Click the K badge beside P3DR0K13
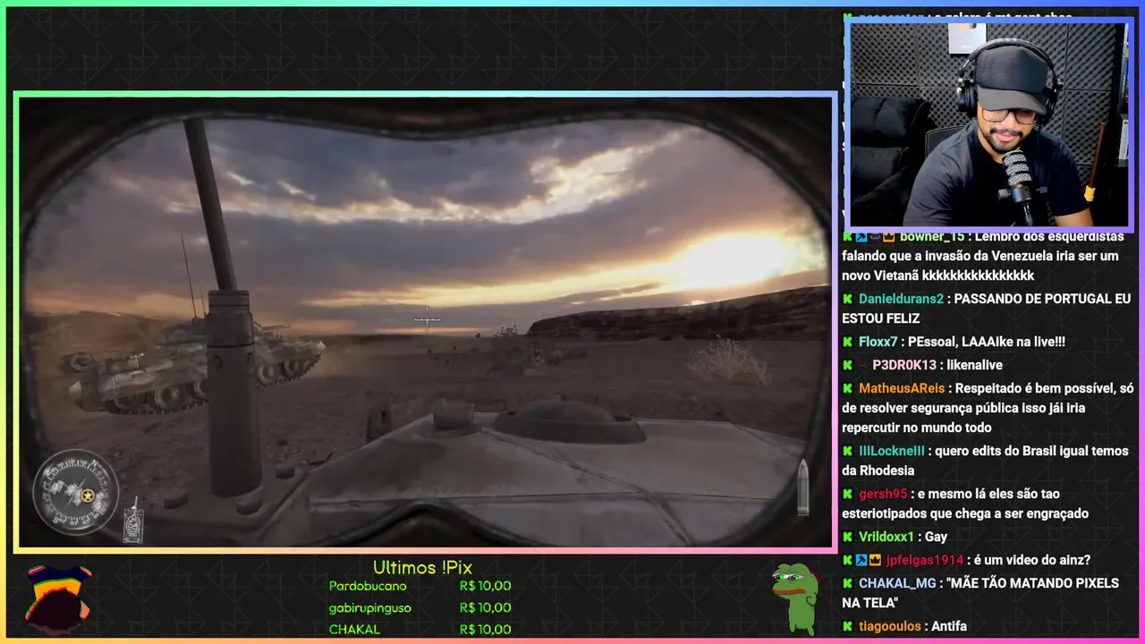Image resolution: width=1145 pixels, height=644 pixels. 847,365
